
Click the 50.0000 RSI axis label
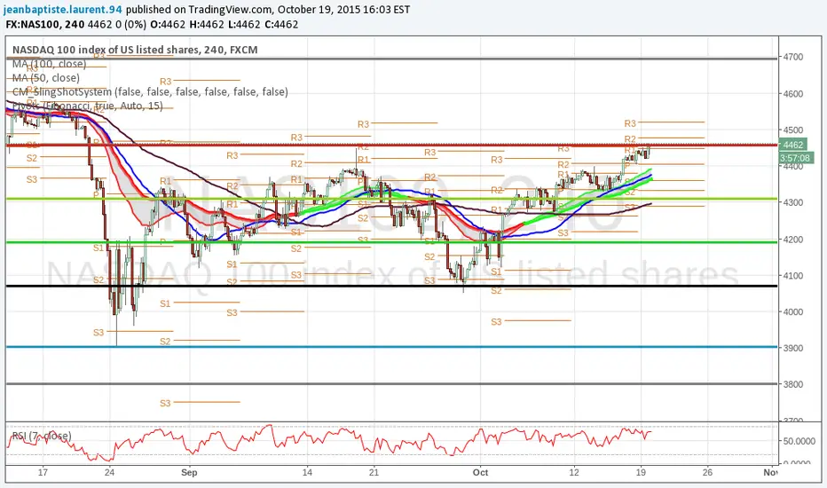[x=799, y=441]
